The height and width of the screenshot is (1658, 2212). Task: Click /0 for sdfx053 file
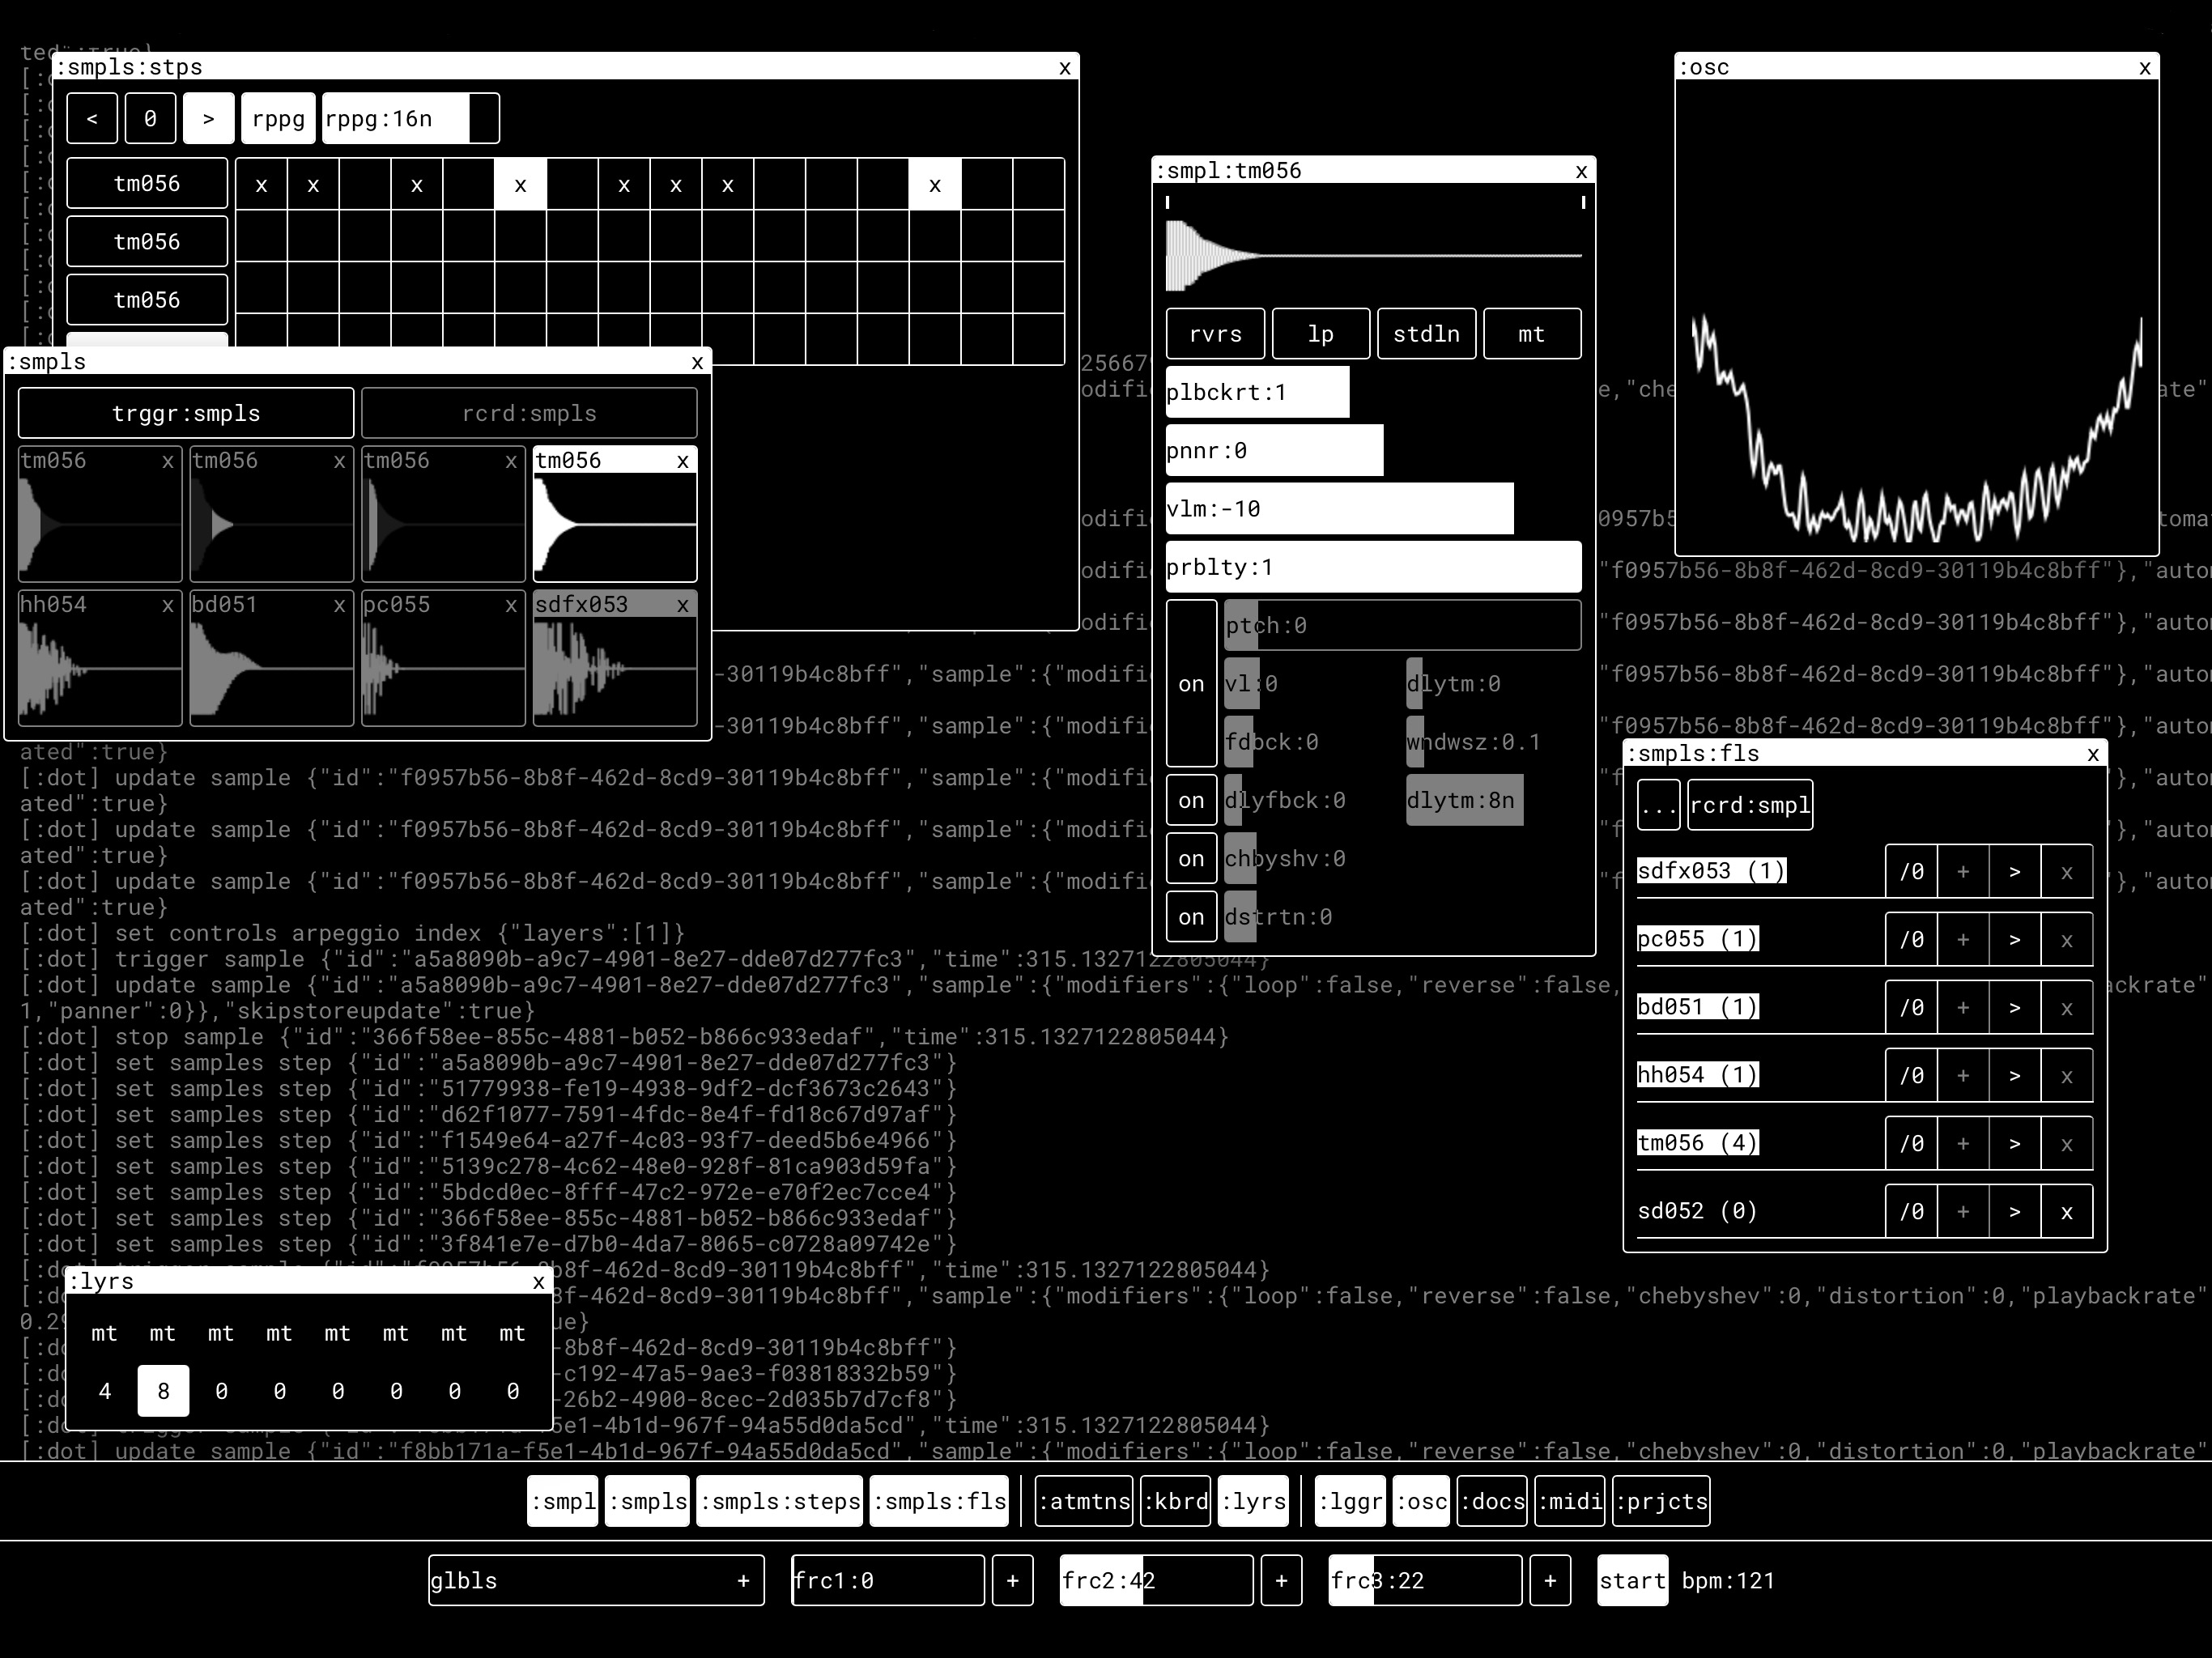tap(1911, 871)
